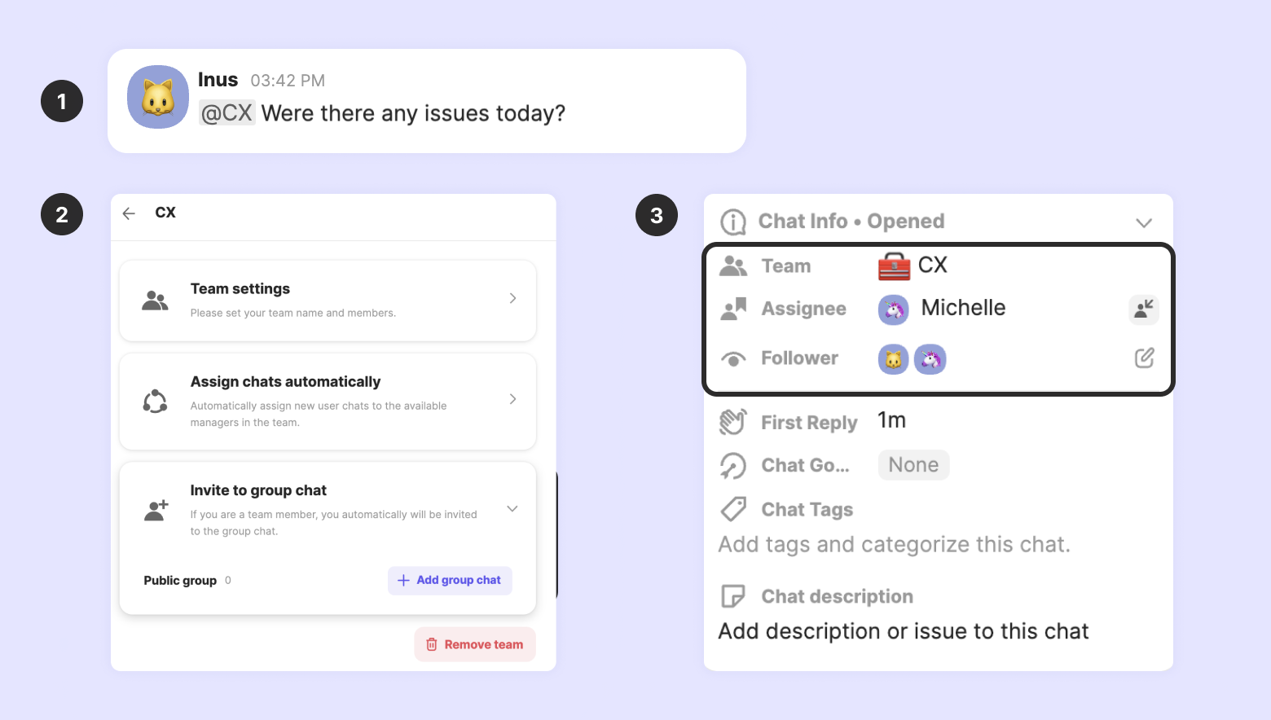Viewport: 1271px width, 720px height.
Task: Click the Chat description note icon
Action: point(733,596)
